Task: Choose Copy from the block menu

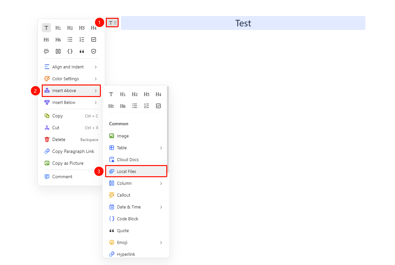Action: coord(71,116)
